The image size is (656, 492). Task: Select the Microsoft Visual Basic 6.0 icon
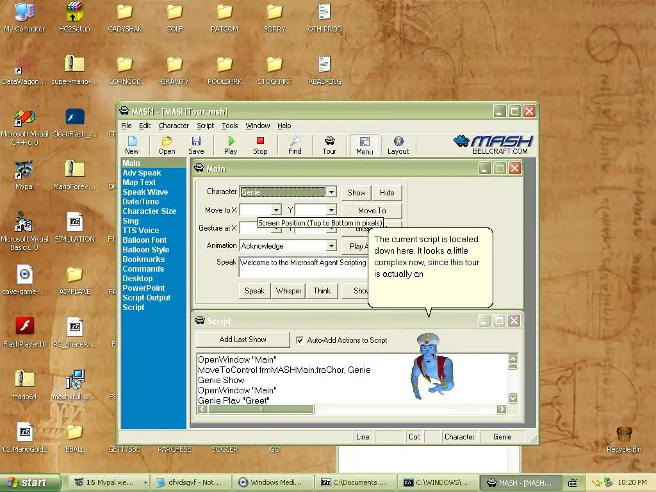click(24, 232)
